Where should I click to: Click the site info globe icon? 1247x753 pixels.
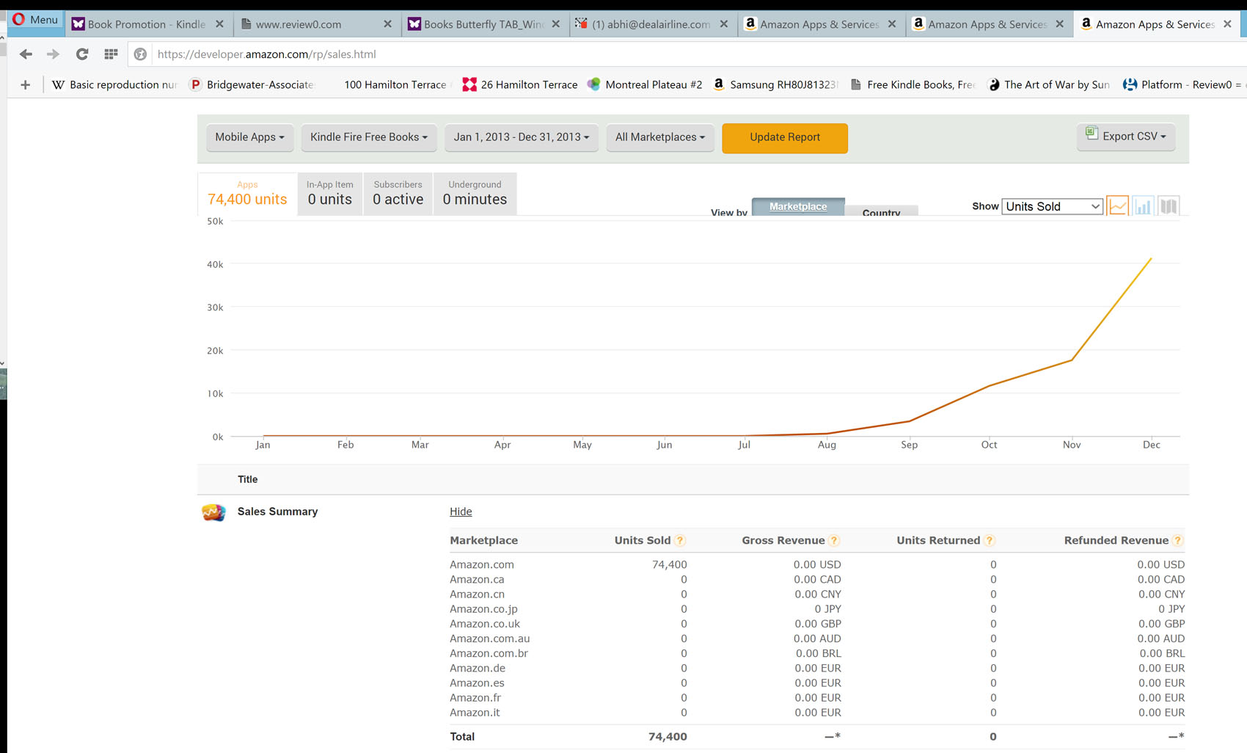pos(140,54)
